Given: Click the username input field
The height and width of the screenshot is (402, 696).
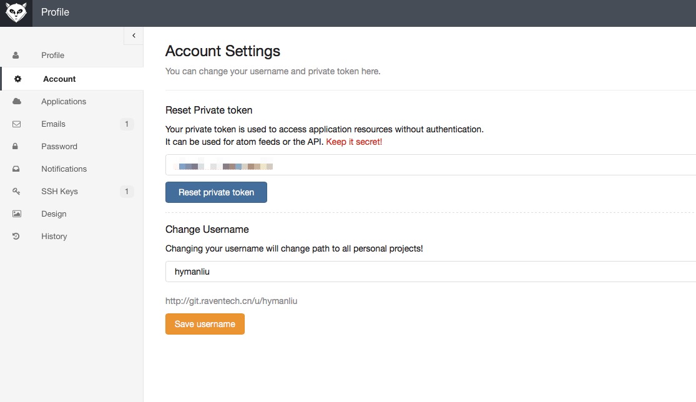Looking at the screenshot, I should pos(429,272).
